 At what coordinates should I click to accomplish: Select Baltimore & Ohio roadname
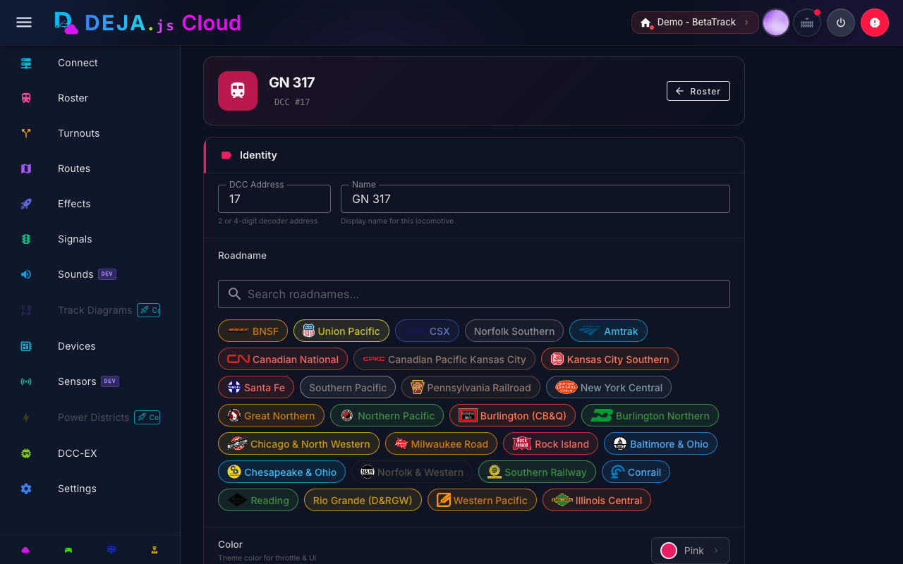click(x=660, y=444)
